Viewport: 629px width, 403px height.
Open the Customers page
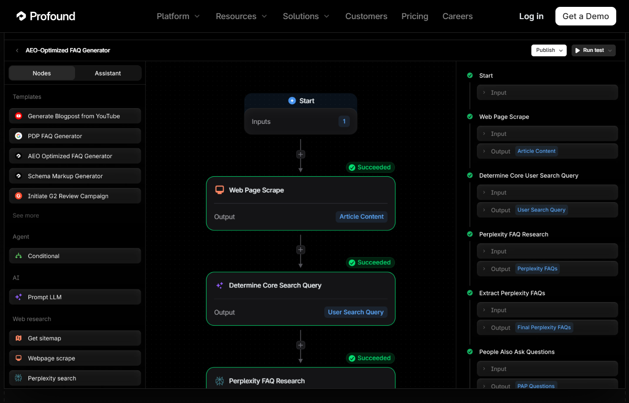[367, 16]
